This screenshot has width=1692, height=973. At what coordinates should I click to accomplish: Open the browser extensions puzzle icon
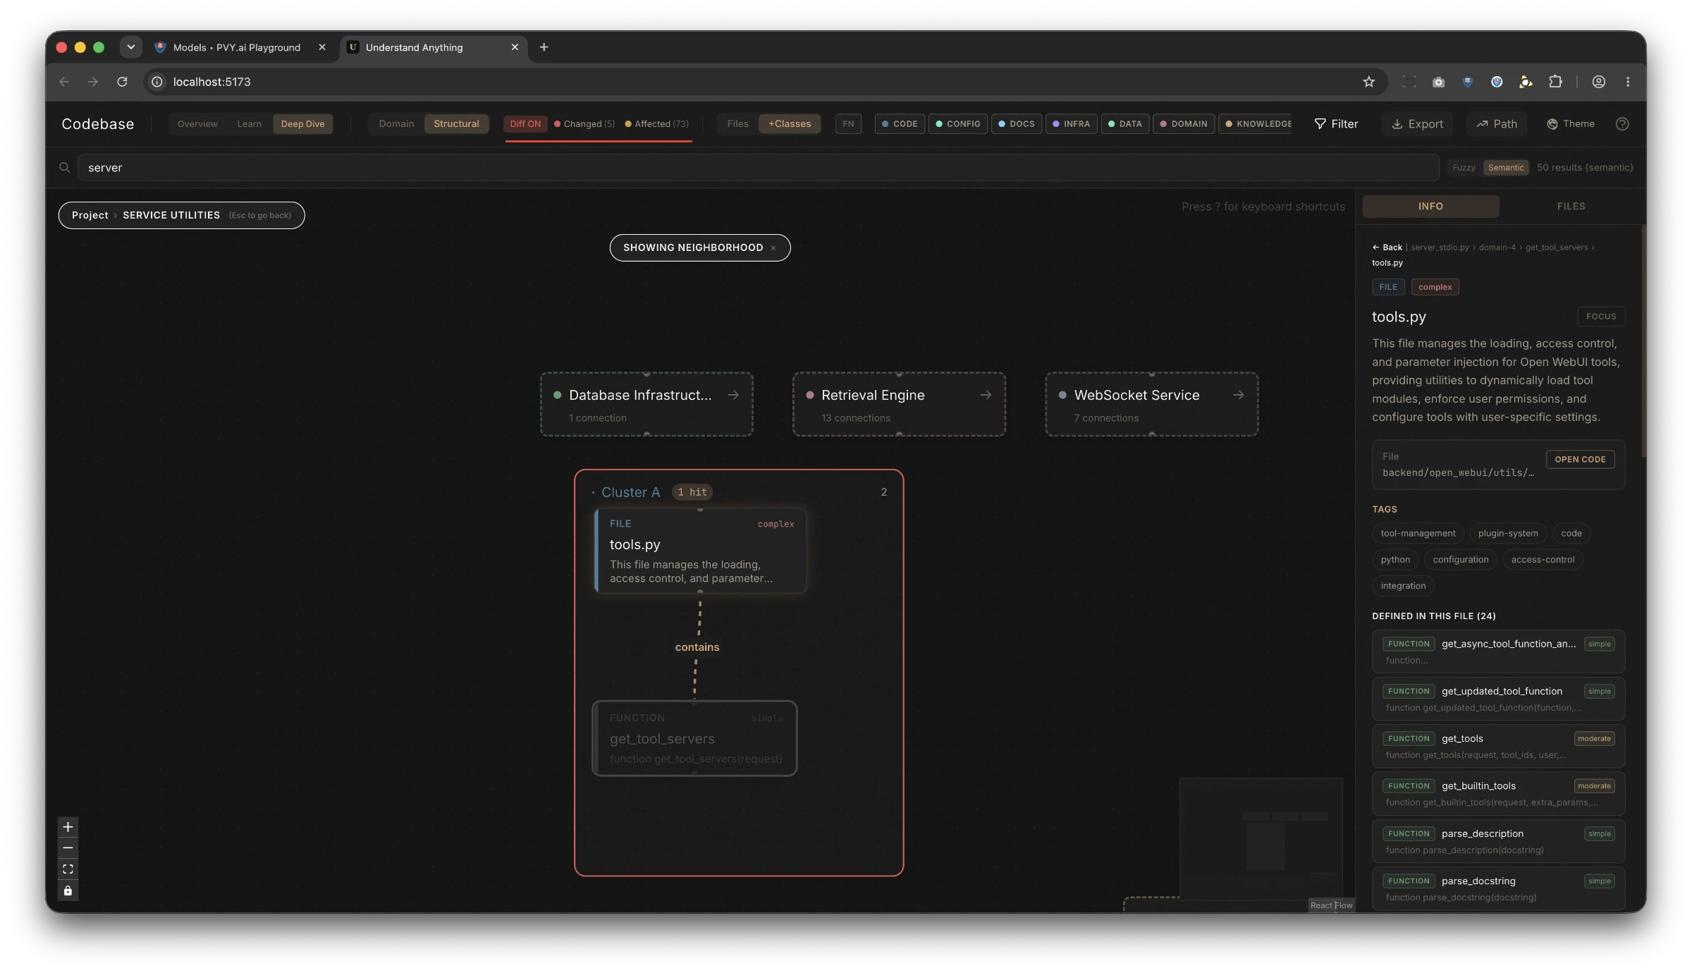pyautogui.click(x=1555, y=82)
